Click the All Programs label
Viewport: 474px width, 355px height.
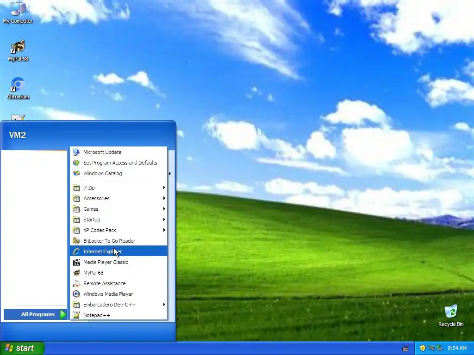[38, 314]
